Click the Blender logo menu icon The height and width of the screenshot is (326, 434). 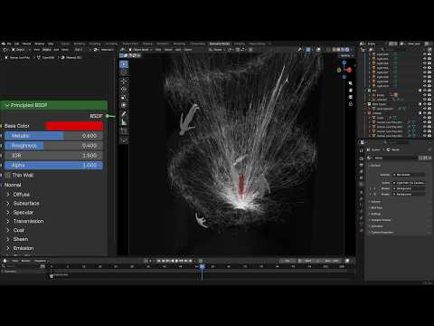(x=4, y=43)
